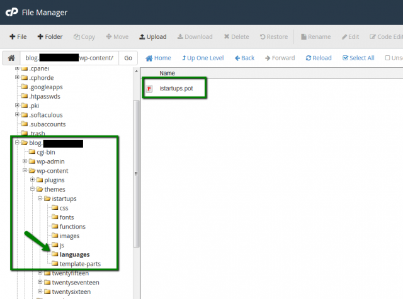The height and width of the screenshot is (299, 403).
Task: Expand the .cphorde folder node
Action: pos(17,77)
